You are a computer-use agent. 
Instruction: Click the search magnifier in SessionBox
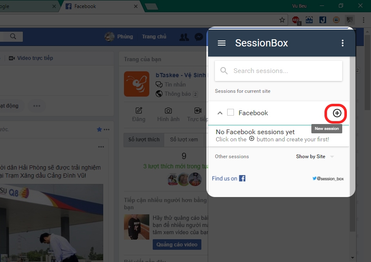[224, 70]
